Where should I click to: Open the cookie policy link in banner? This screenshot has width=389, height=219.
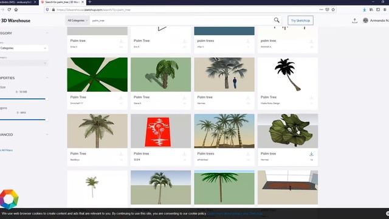point(235,214)
